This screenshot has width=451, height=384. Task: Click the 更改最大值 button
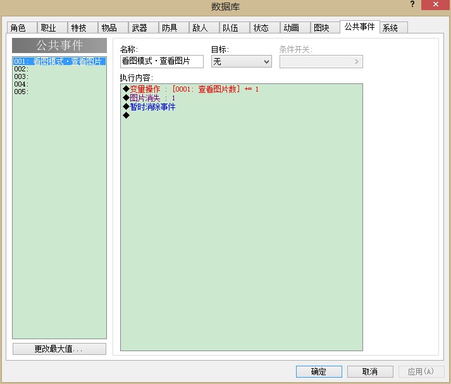59,349
